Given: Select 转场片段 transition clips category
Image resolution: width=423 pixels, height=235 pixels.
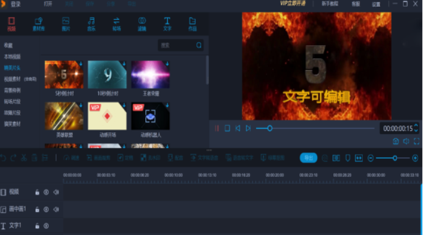Looking at the screenshot, I should tap(12, 101).
